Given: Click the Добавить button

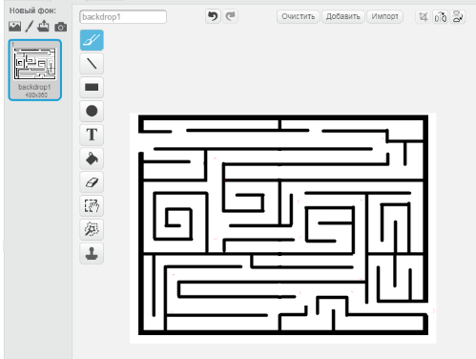Looking at the screenshot, I should pos(343,16).
